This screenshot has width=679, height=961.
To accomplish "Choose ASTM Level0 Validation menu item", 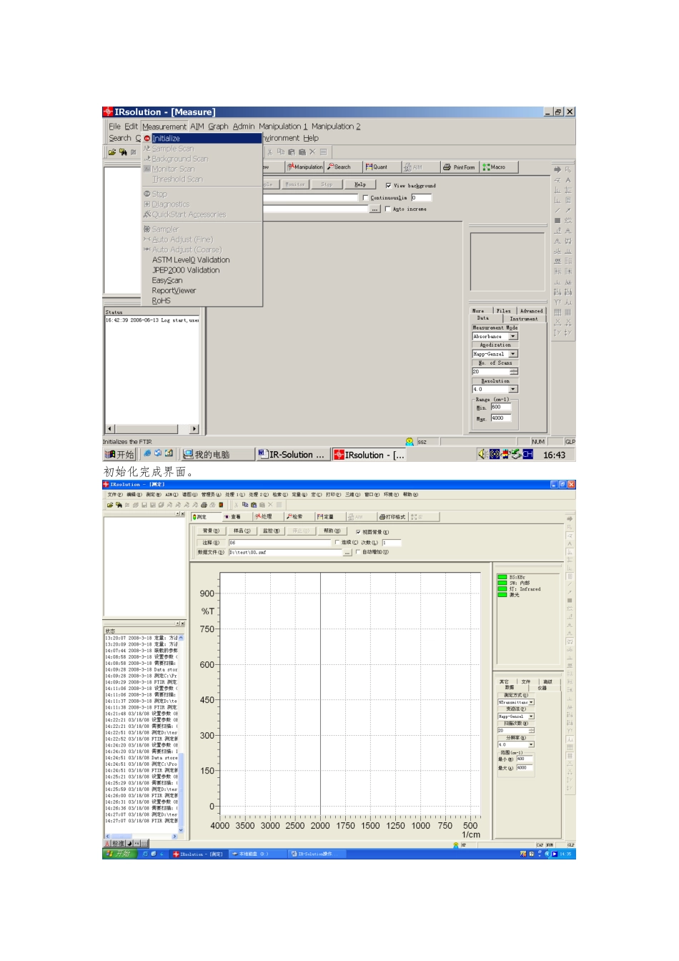I will [x=191, y=260].
